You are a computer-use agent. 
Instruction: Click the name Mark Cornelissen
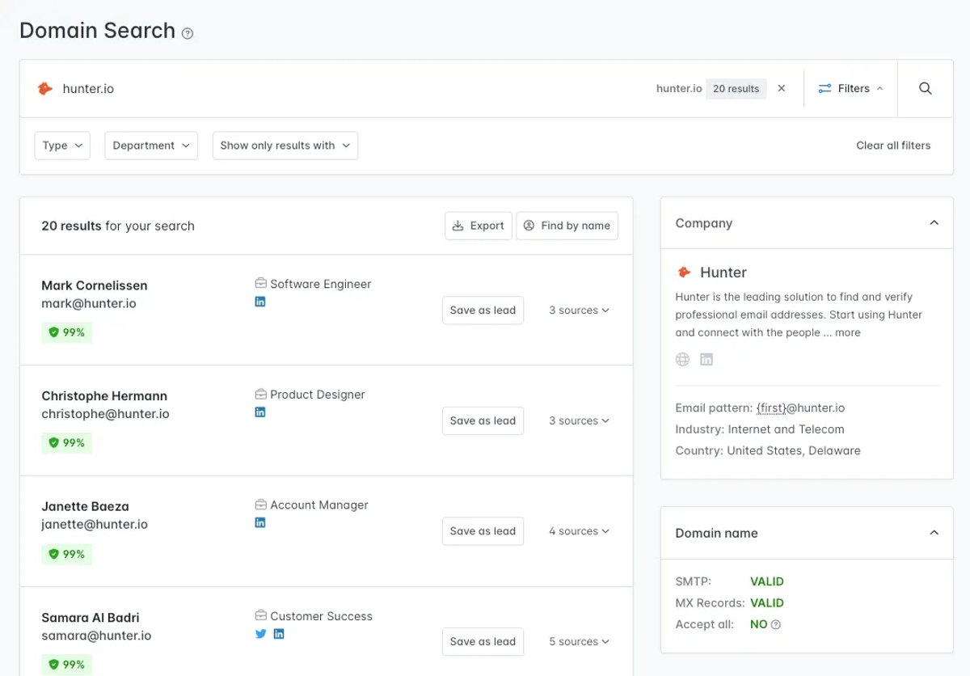pyautogui.click(x=95, y=285)
